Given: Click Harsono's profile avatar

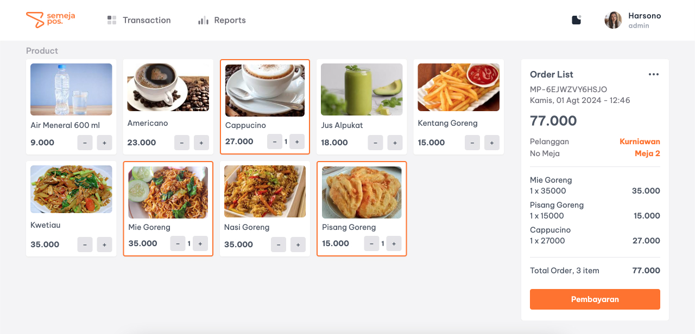Looking at the screenshot, I should click(613, 20).
